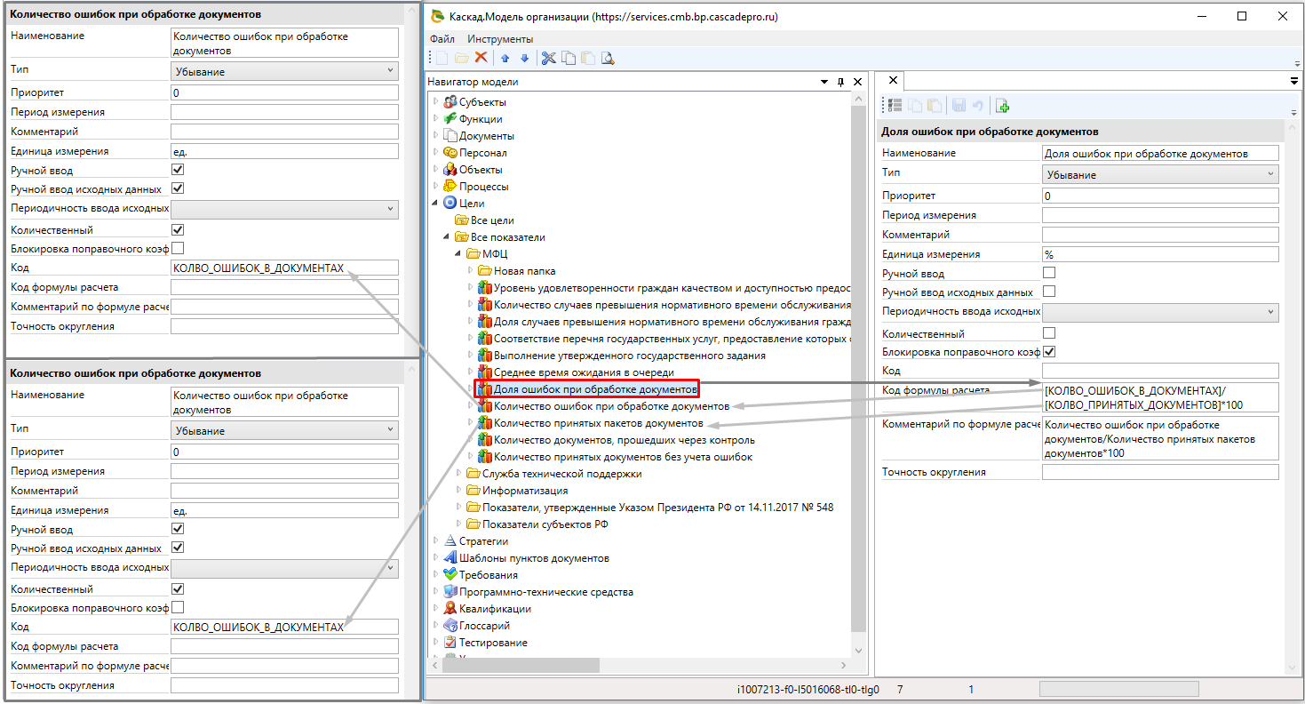Click the new document icon in the main toolbar

click(442, 58)
